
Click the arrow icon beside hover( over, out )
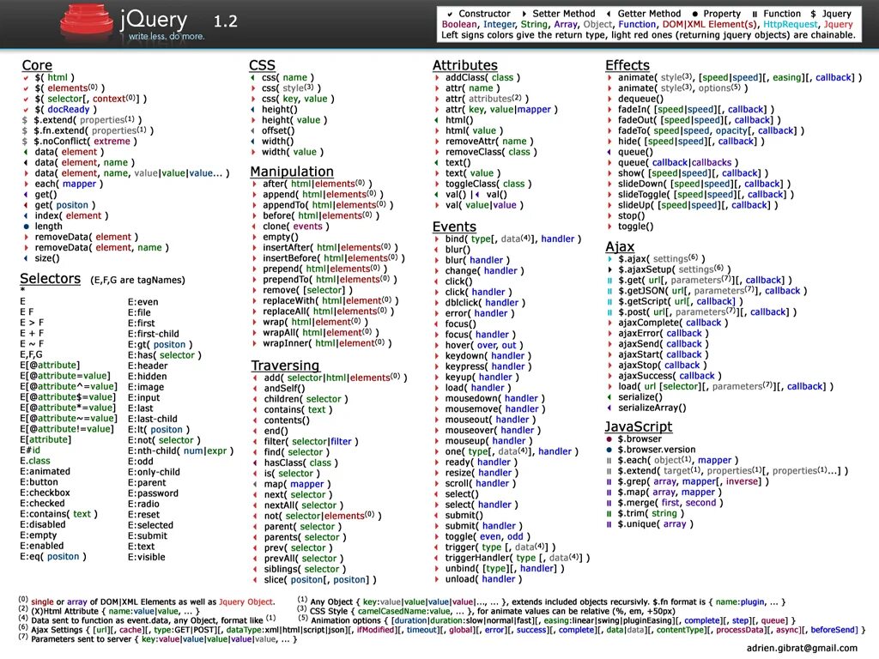(437, 345)
